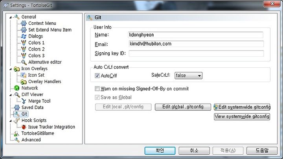Click the Name input field
The image size is (283, 159).
[x=196, y=35]
